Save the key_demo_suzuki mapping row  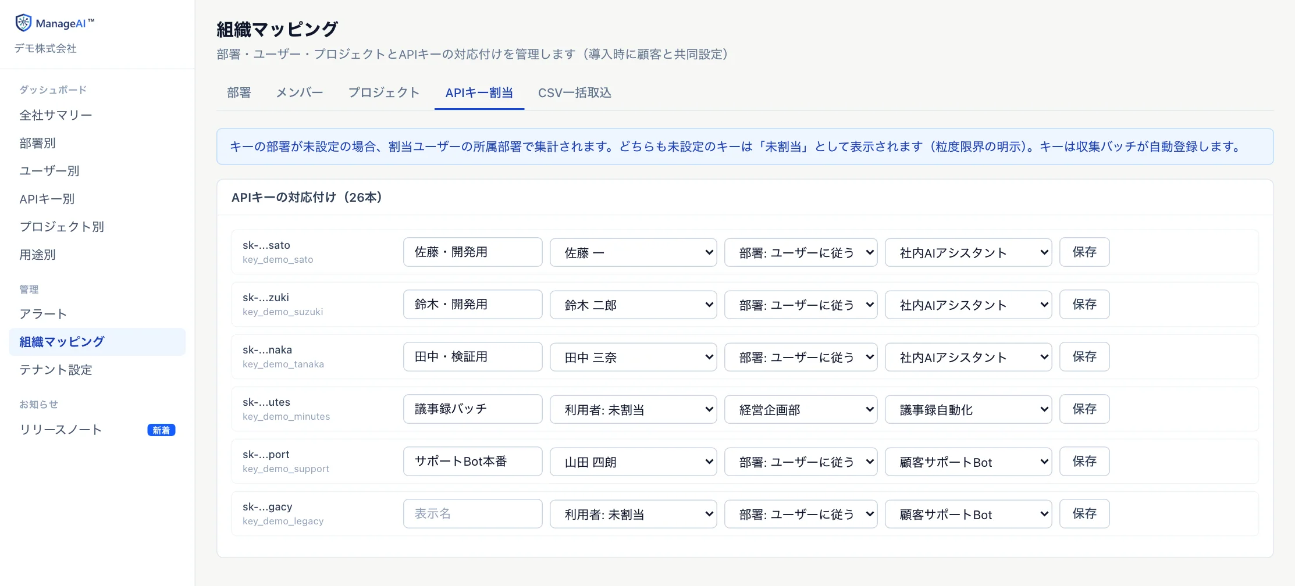(1084, 305)
